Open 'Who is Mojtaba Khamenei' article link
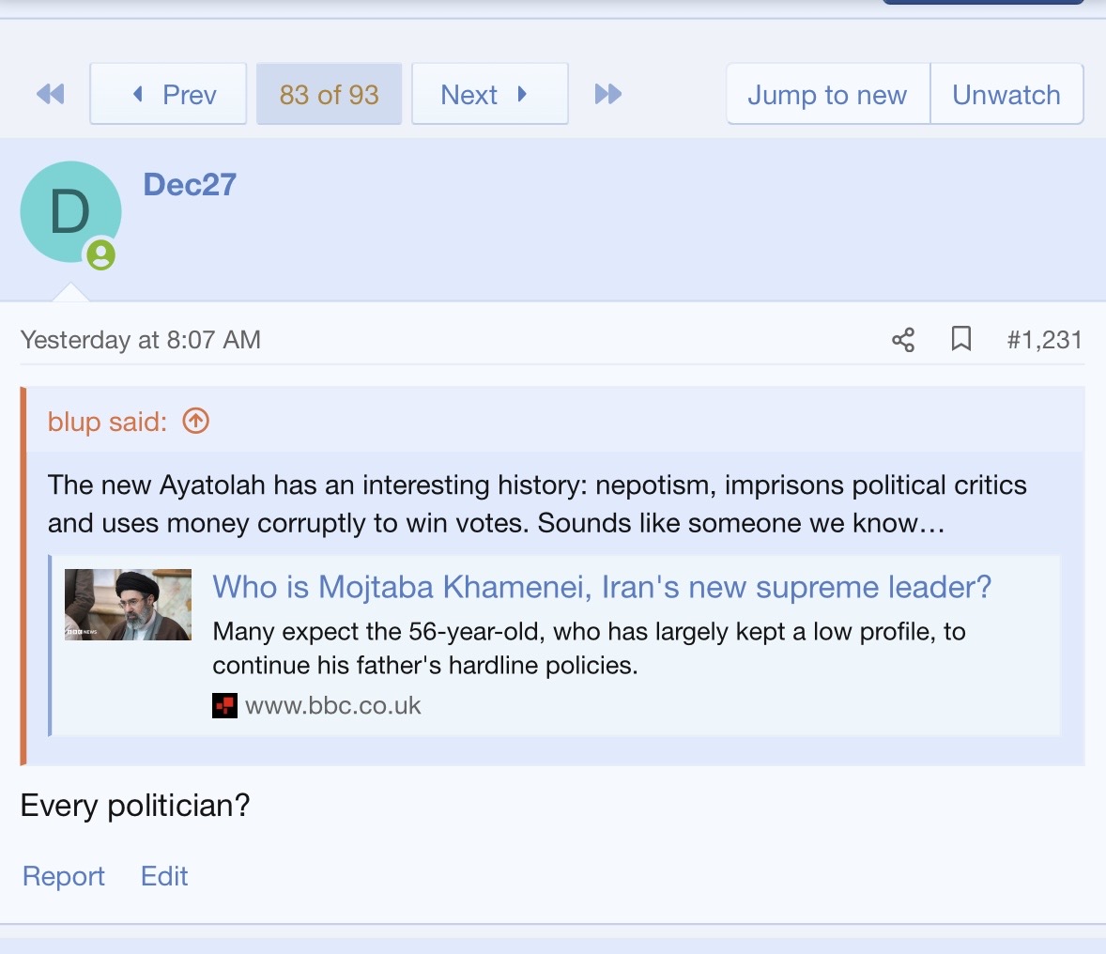The width and height of the screenshot is (1106, 954). (602, 587)
